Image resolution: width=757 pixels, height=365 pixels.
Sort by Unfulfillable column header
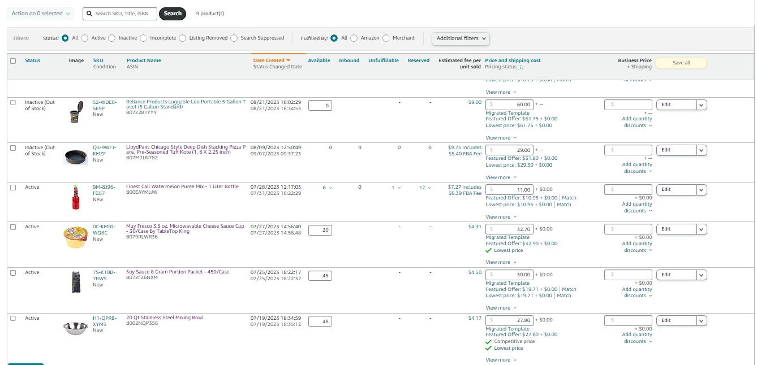point(384,60)
